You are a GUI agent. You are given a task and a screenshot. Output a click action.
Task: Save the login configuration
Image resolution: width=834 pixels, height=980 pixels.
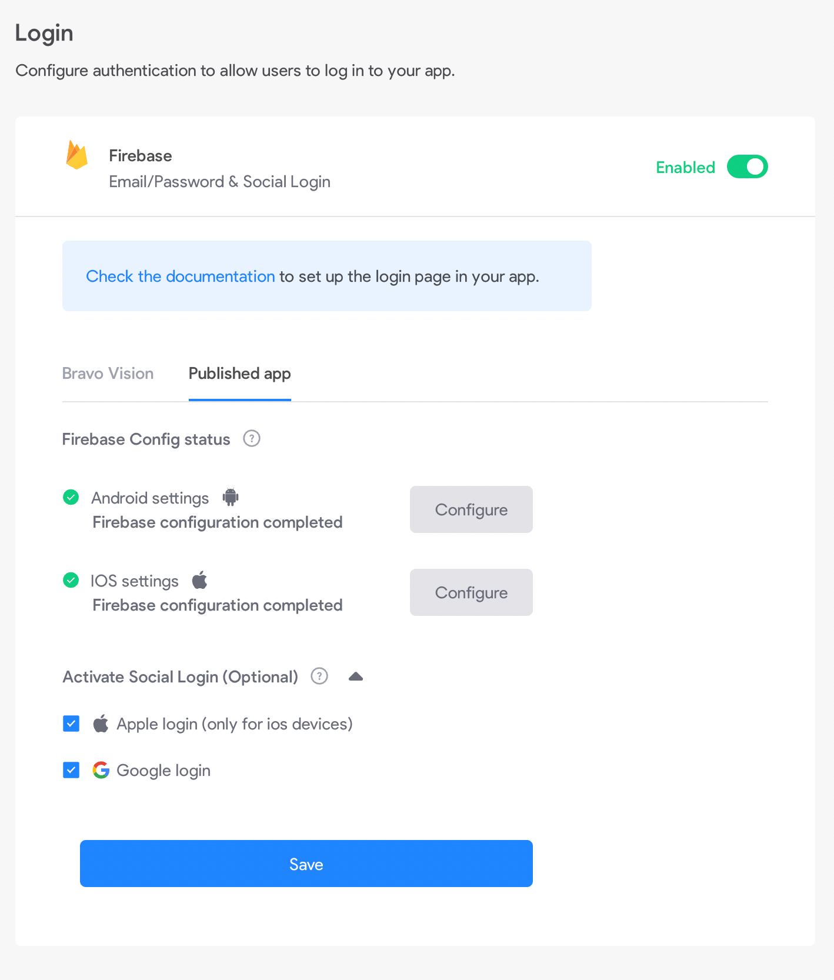(x=306, y=864)
